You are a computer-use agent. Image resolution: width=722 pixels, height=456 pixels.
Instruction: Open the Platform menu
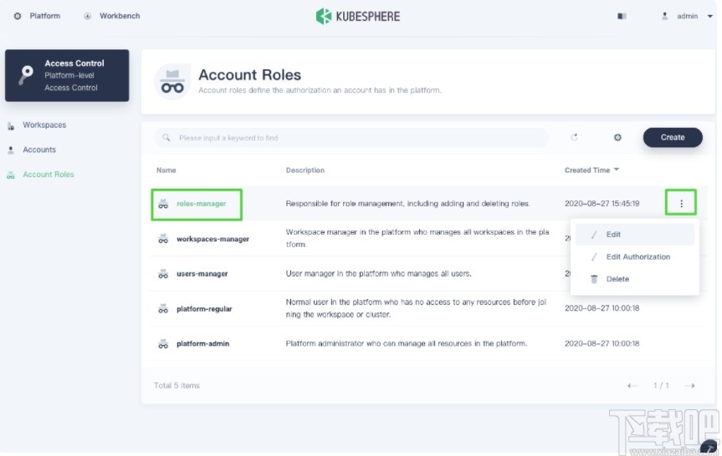pos(38,16)
